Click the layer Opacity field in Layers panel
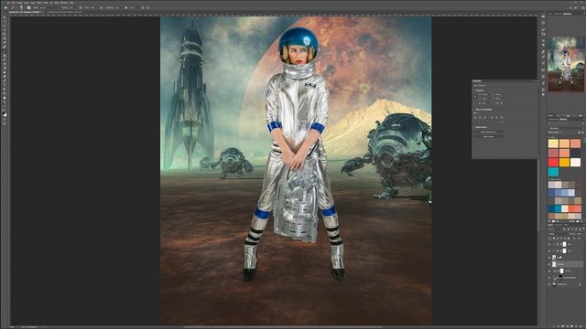 579,233
